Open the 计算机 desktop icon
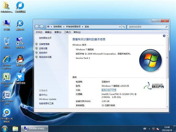The image size is (176, 132). (x=7, y=25)
